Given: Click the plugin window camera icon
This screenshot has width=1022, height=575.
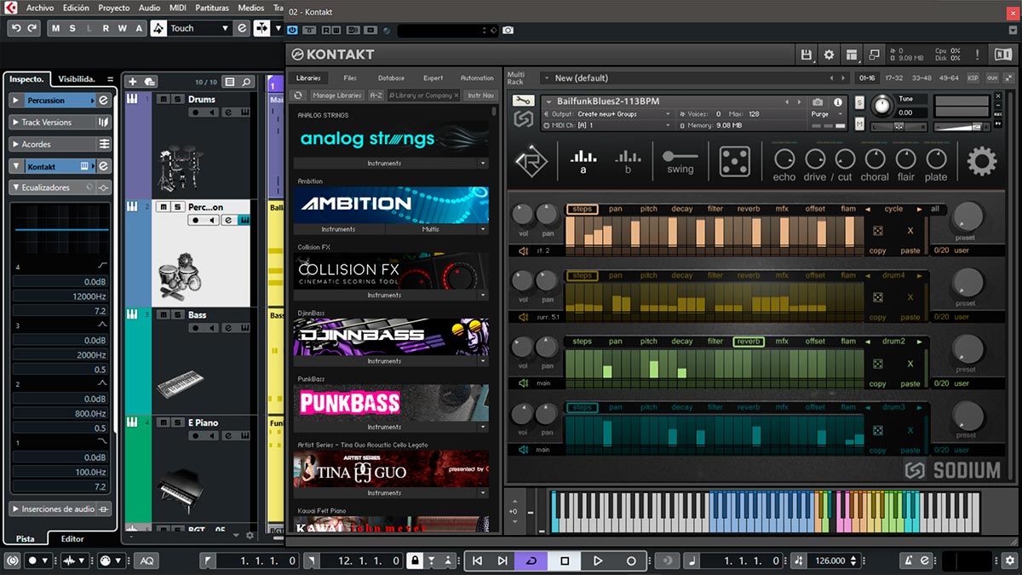Looking at the screenshot, I should tap(508, 30).
